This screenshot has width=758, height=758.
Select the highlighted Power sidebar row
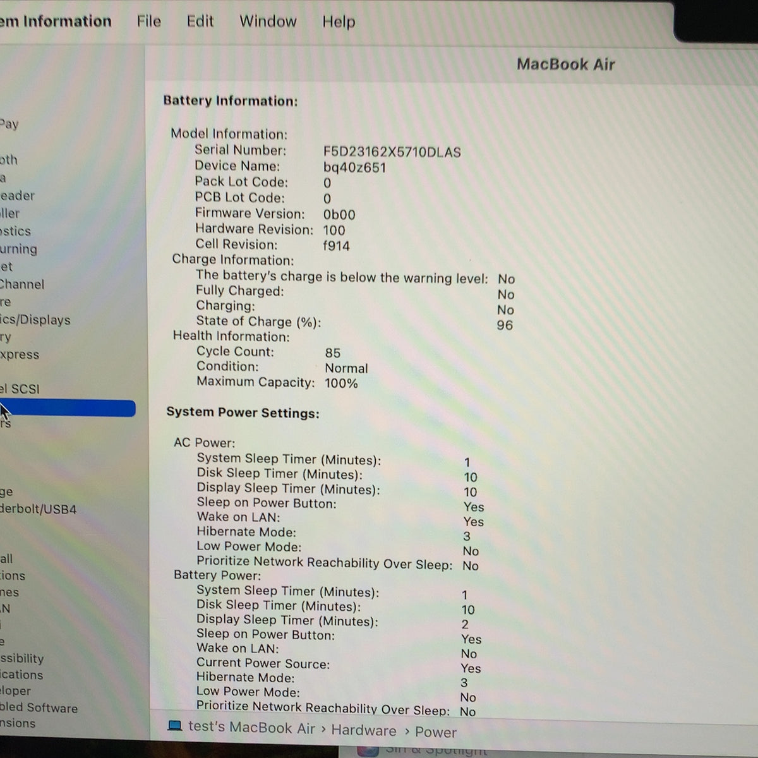68,408
